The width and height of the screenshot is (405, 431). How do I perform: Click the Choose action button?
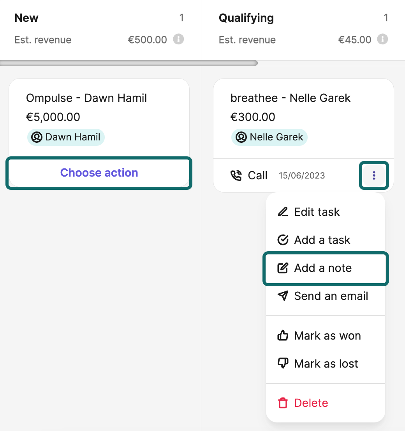pyautogui.click(x=99, y=173)
